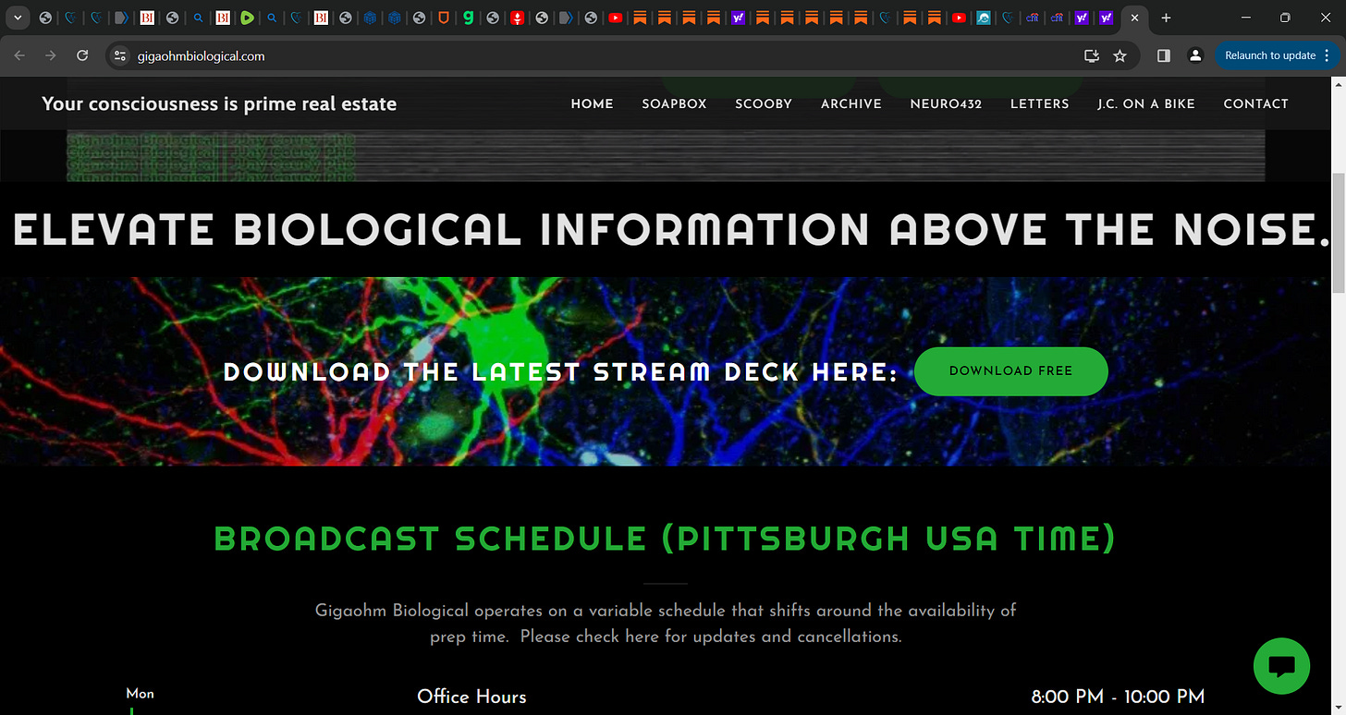
Task: View site information icon in address bar
Action: (119, 55)
